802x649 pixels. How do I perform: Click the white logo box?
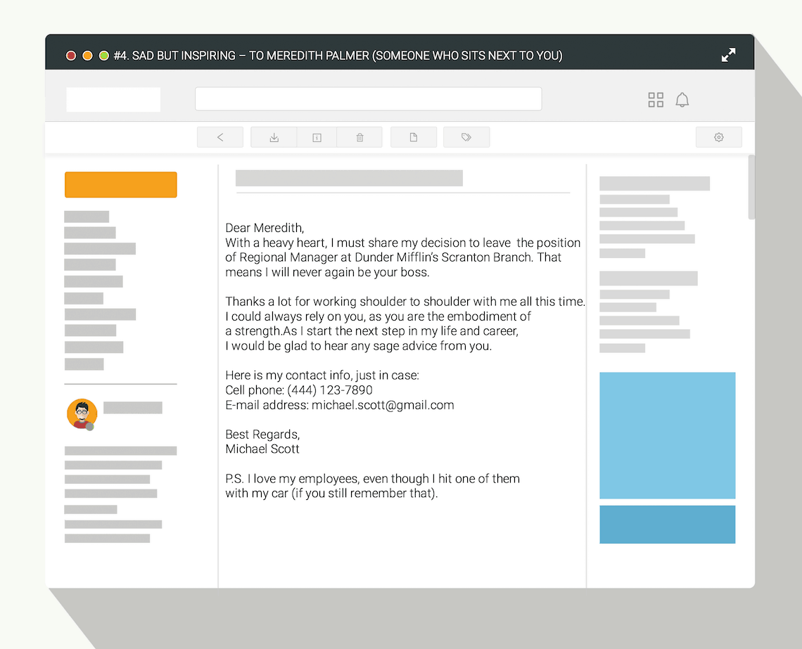(x=113, y=100)
